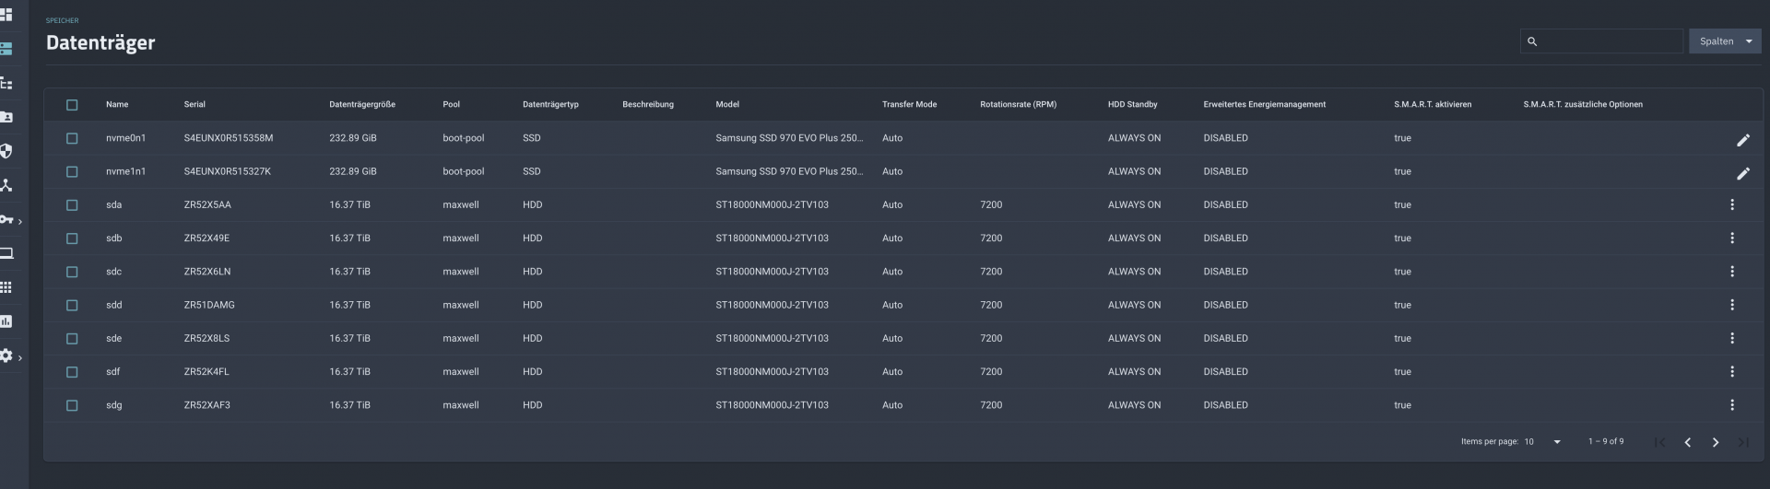This screenshot has height=489, width=1770.
Task: Open actions menu for disk sdf
Action: [1732, 371]
